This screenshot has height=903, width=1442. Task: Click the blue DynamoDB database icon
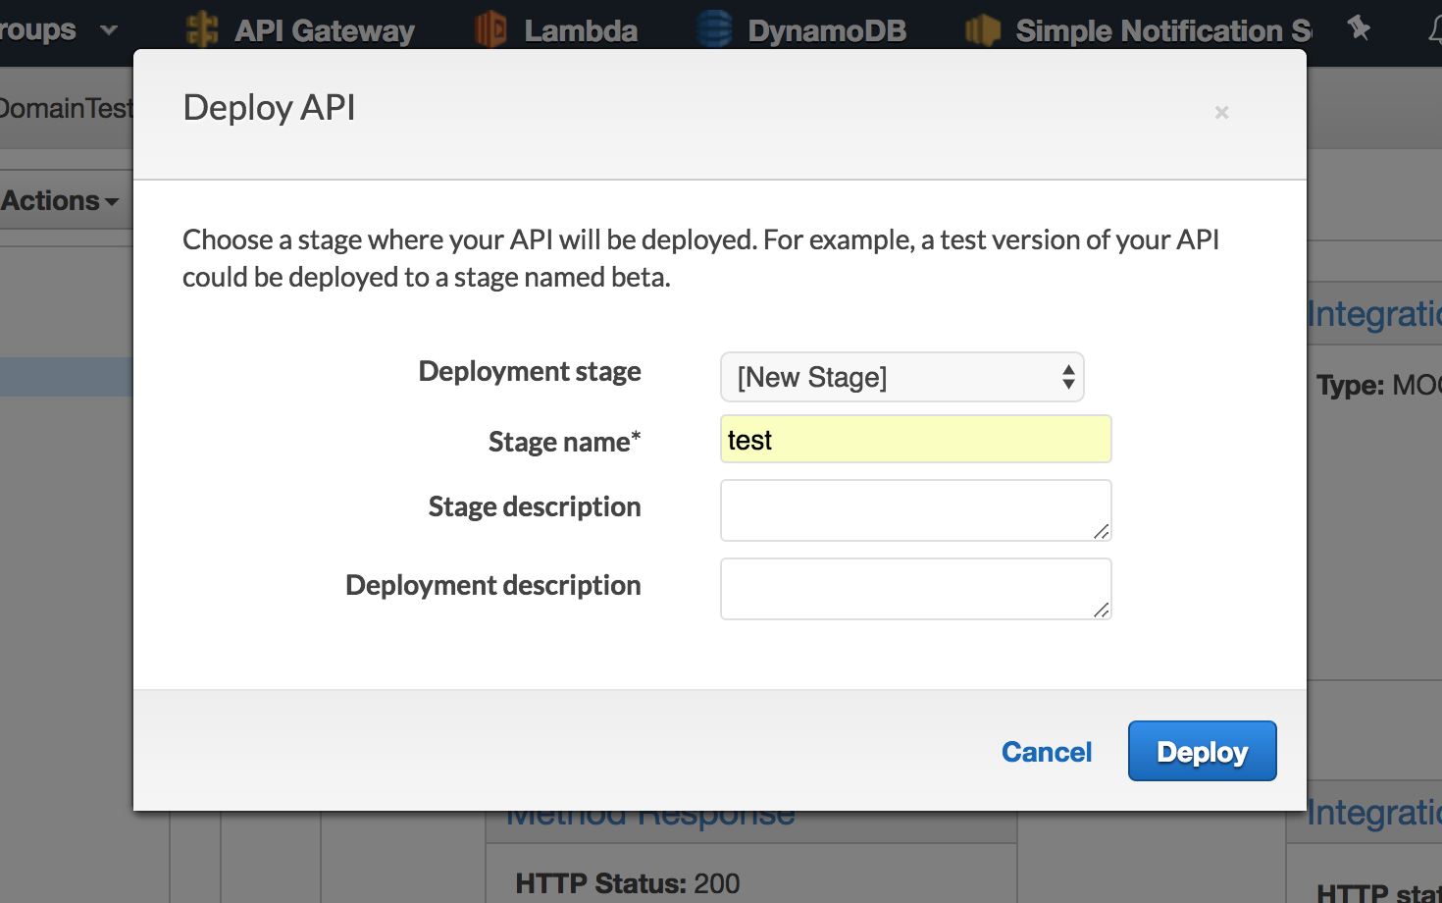point(714,29)
